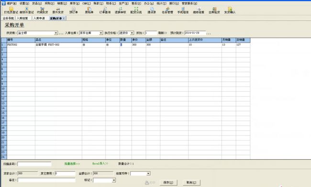311x187 pixels.
Task: Expand the 供货商 supplier dropdown
Action: pos(56,33)
